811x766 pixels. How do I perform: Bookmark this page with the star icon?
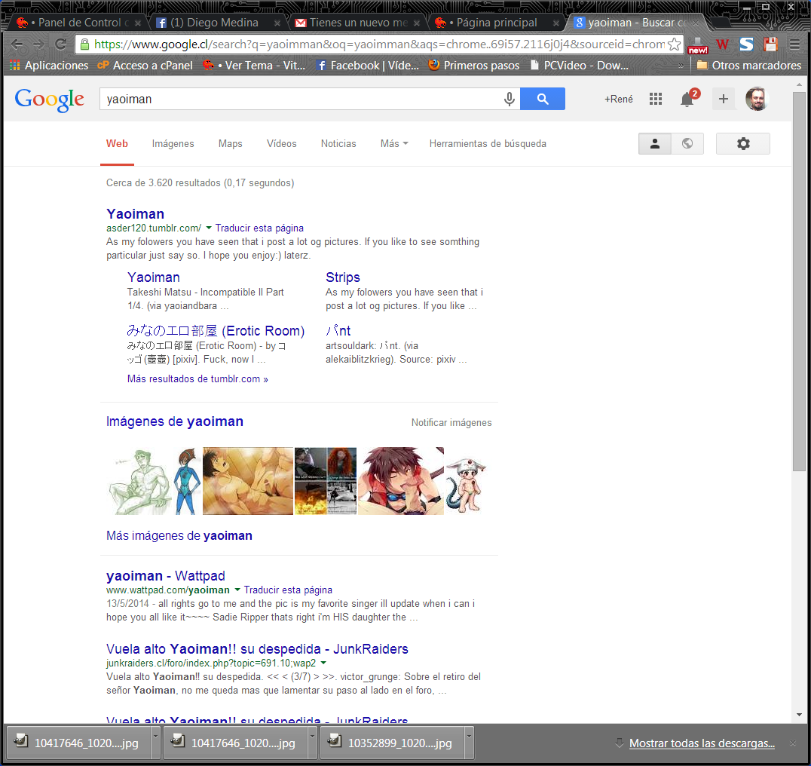675,44
